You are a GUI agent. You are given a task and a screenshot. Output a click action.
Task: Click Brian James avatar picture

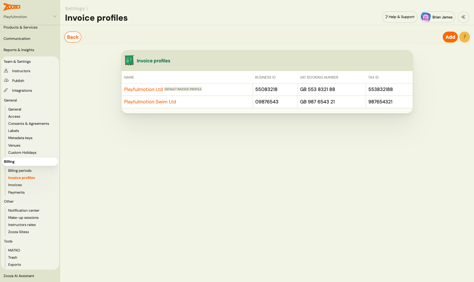[426, 17]
